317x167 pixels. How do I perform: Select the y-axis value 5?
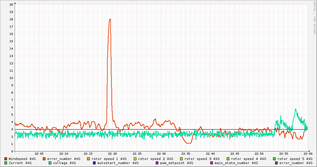pos(12,114)
